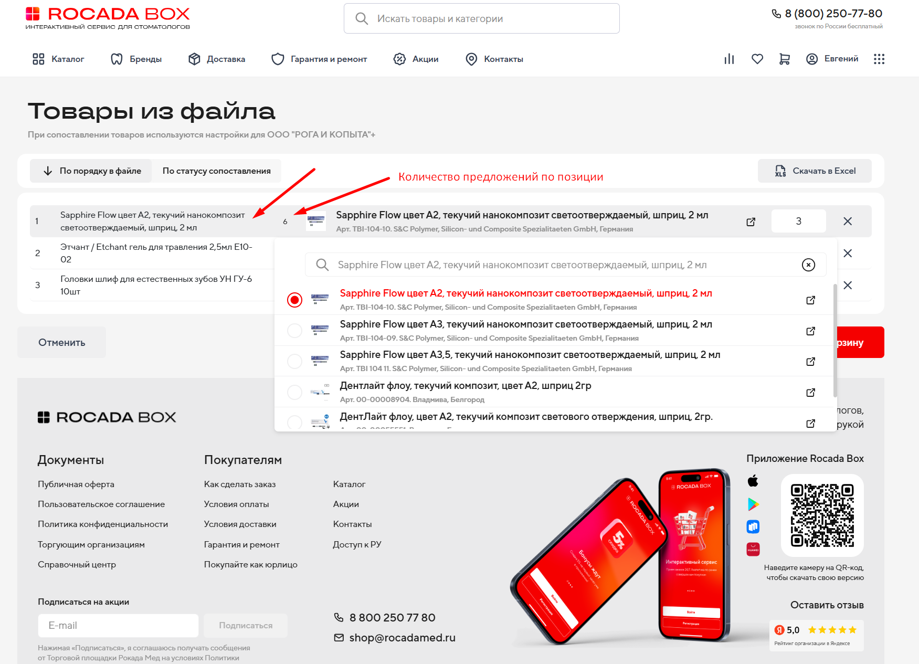The width and height of the screenshot is (919, 664).
Task: Click Sapphire Flow A3 product thumbnail
Action: (x=320, y=330)
